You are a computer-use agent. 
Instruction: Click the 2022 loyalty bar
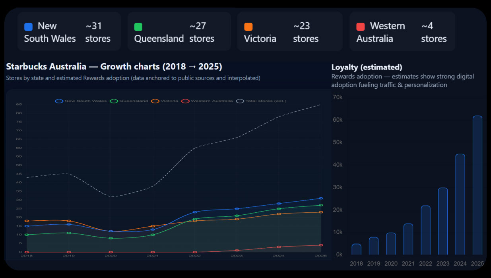coord(425,230)
